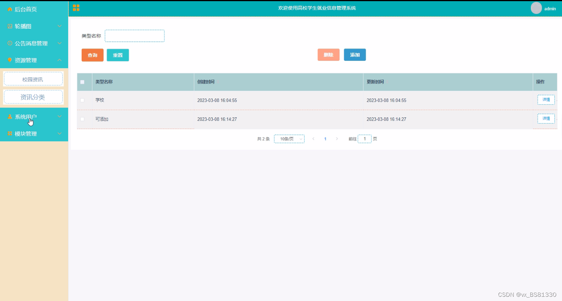Click the home icon beside 后台首页
The height and width of the screenshot is (301, 562).
[x=10, y=9]
